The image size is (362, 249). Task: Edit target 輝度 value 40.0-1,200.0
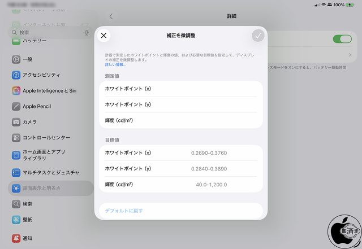tap(211, 185)
